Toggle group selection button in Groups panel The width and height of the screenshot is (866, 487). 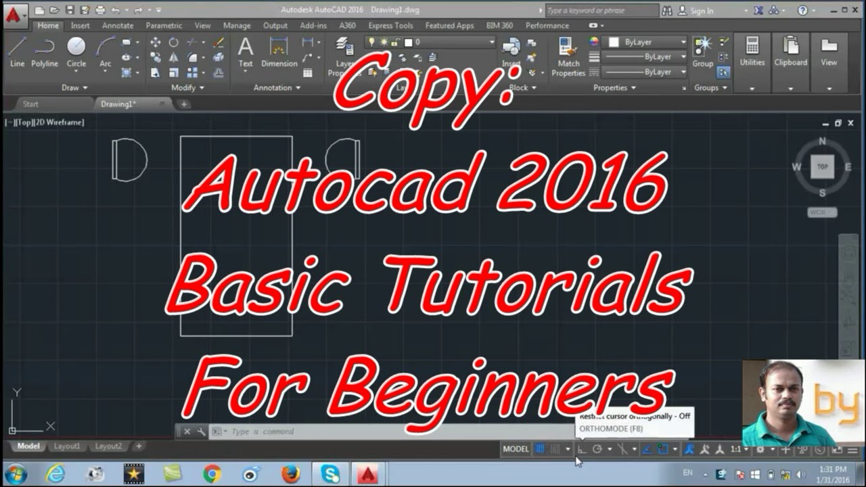[x=723, y=72]
